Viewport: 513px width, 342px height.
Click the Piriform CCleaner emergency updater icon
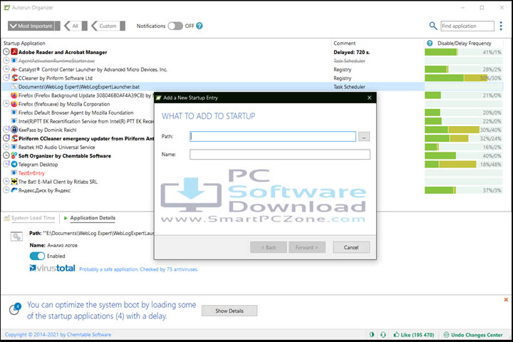coord(14,138)
